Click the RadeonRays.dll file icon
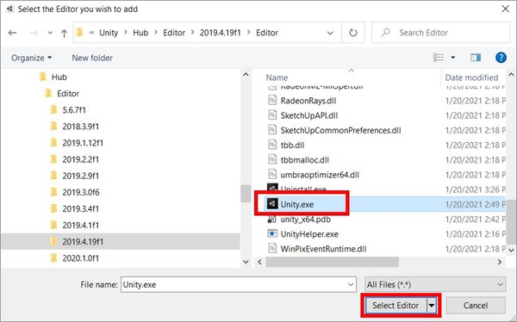This screenshot has width=517, height=322. click(x=272, y=100)
